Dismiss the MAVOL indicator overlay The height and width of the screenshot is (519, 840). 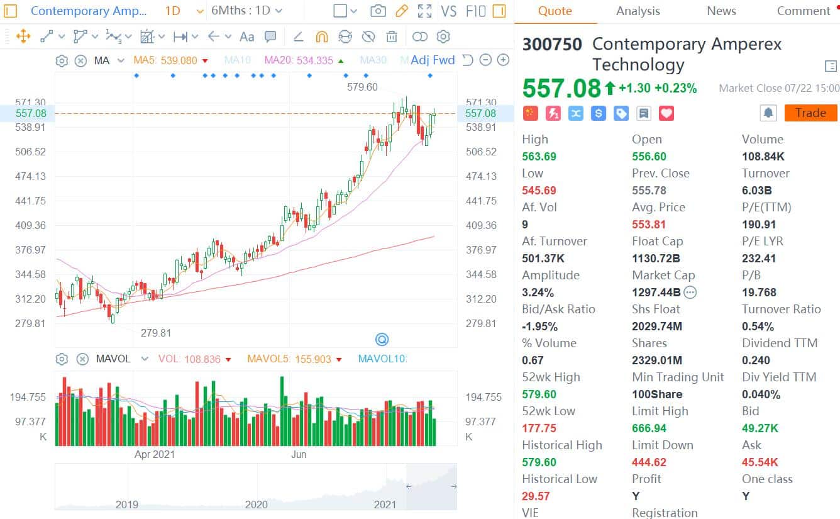82,359
